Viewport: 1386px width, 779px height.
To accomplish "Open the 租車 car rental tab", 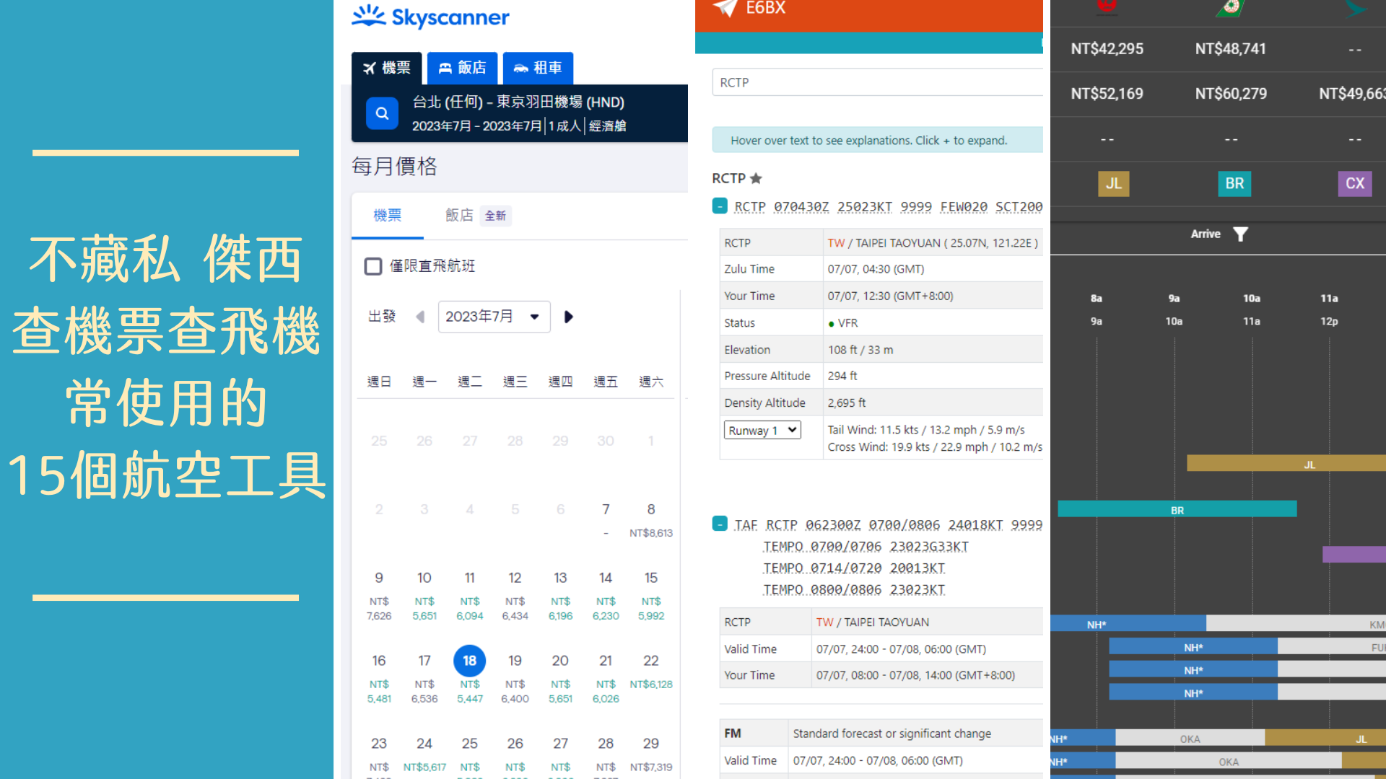I will [538, 68].
